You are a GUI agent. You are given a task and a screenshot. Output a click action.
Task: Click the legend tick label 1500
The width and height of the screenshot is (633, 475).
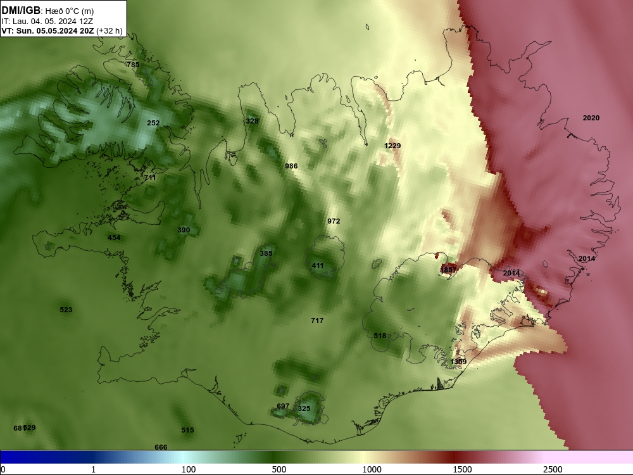pos(462,469)
